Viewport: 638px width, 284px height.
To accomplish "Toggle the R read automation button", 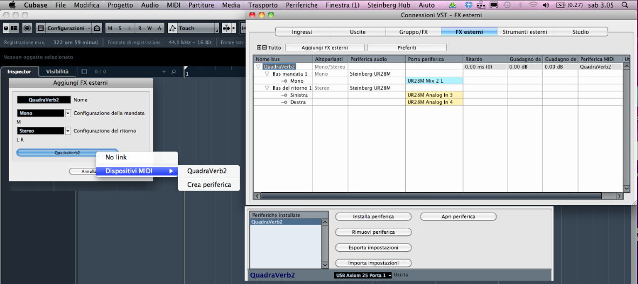I will [x=139, y=28].
